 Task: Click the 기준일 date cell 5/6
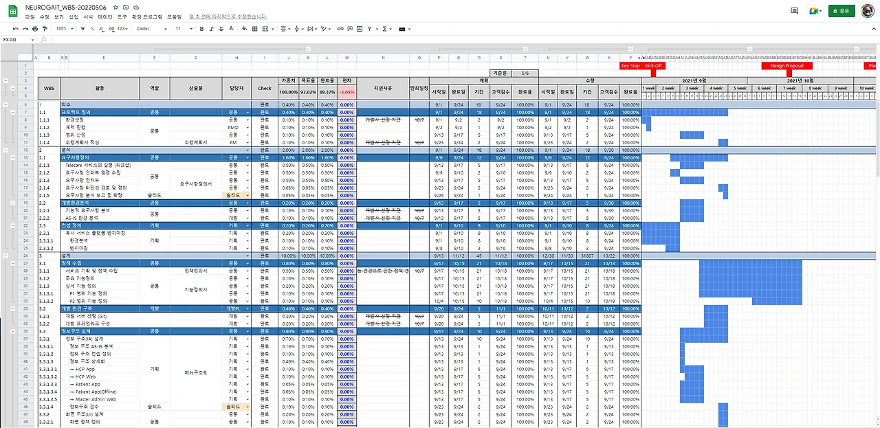point(525,73)
